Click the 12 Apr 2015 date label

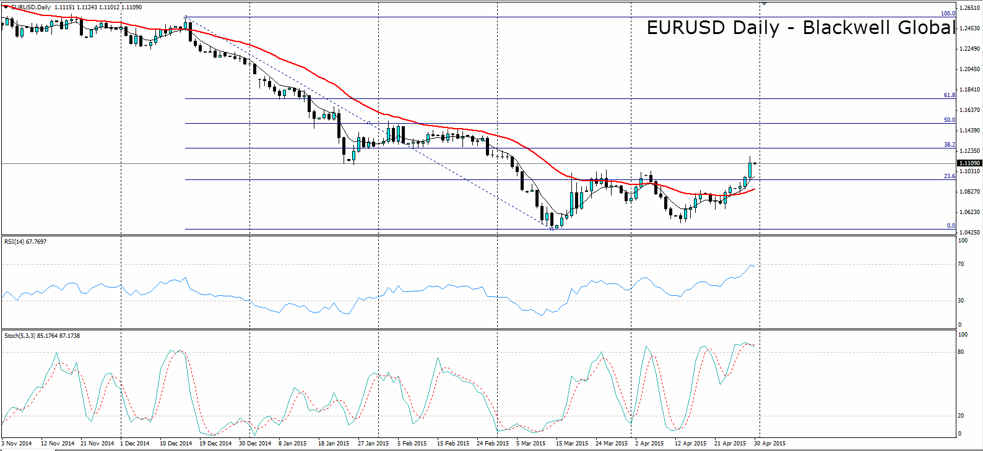690,444
